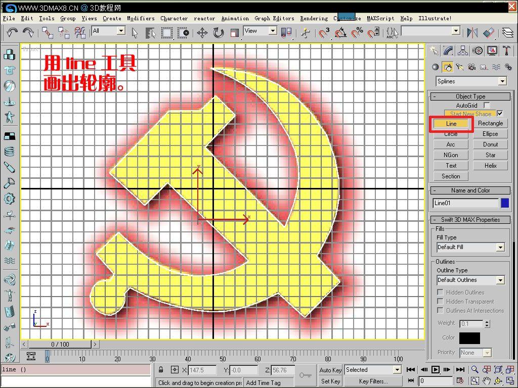
Task: Toggle the selection lock padlock
Action: coord(161,369)
